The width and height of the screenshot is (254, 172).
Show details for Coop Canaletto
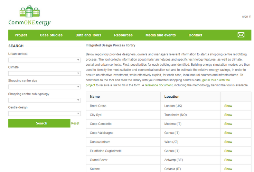pos(228,124)
